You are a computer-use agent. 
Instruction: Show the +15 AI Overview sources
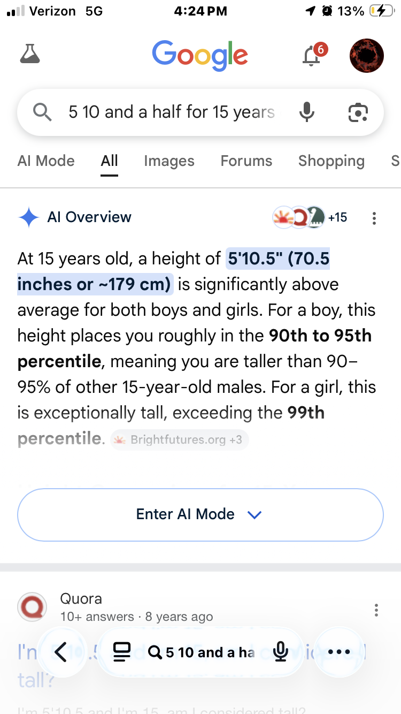[x=310, y=217]
